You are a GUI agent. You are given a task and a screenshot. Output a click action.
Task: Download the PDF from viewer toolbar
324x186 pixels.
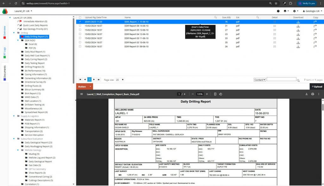click(x=306, y=94)
